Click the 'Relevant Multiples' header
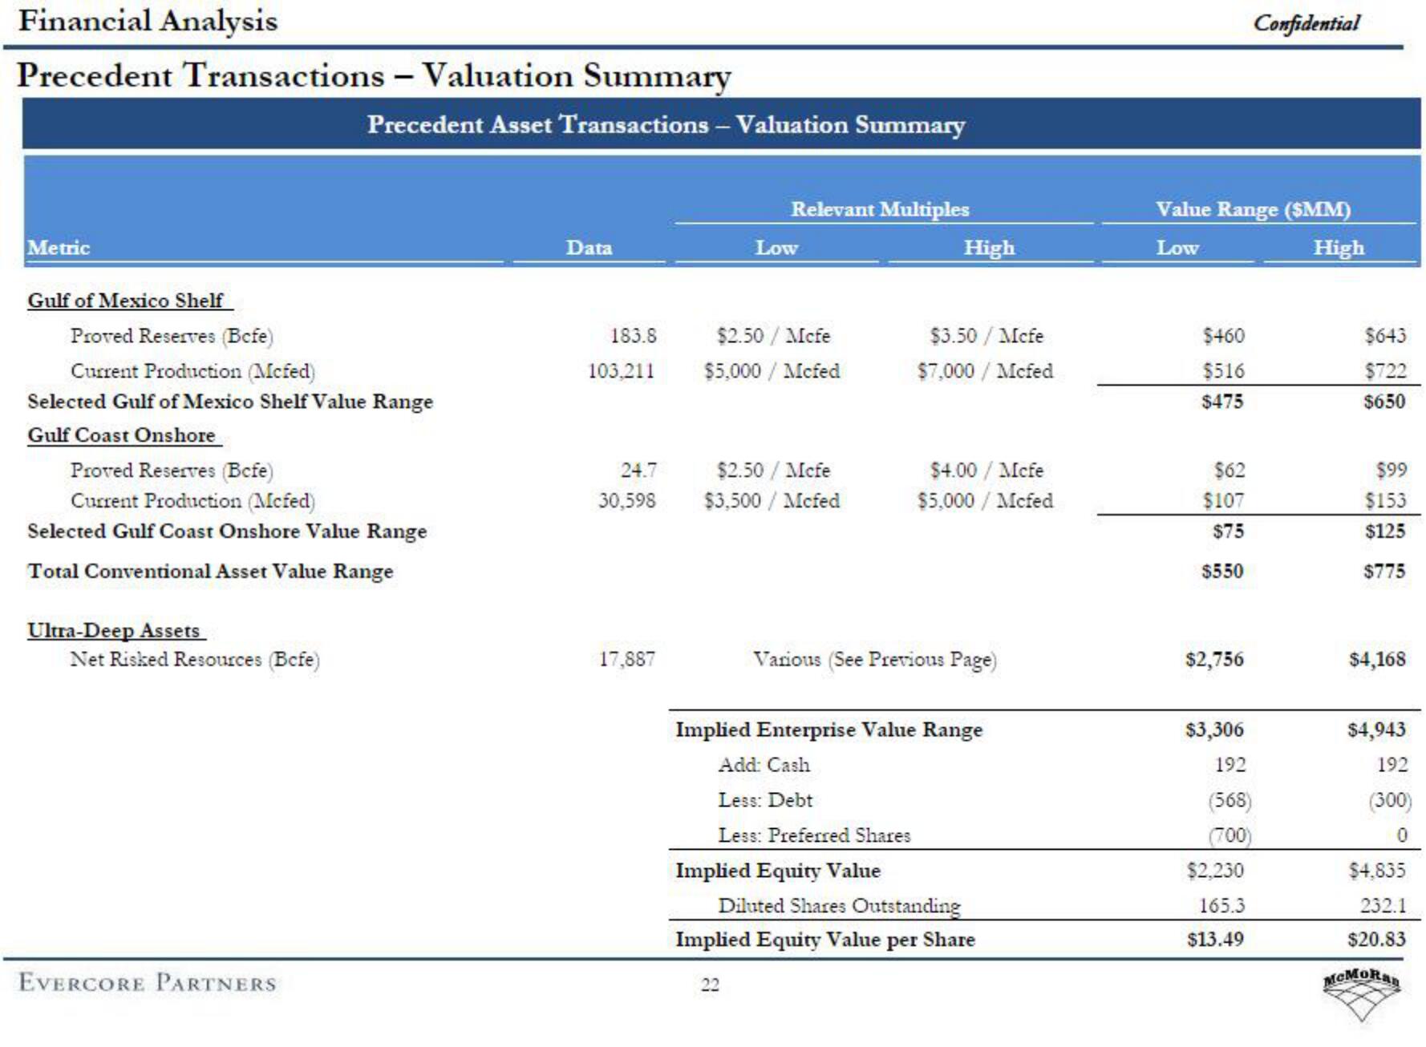This screenshot has height=1047, width=1426. click(880, 209)
